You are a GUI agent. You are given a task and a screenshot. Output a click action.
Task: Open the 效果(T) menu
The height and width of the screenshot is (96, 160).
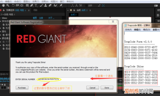point(36,2)
